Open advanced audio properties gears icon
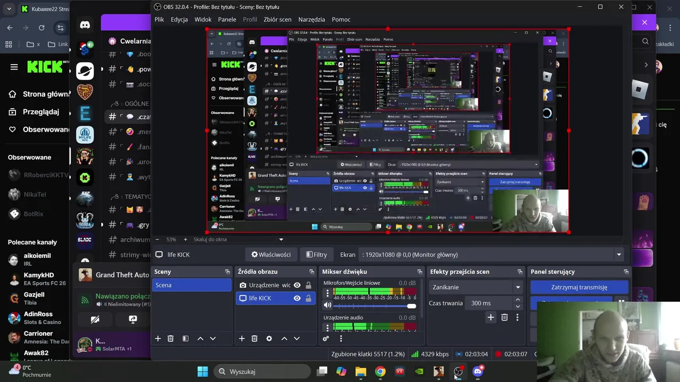This screenshot has height=382, width=680. click(x=326, y=338)
